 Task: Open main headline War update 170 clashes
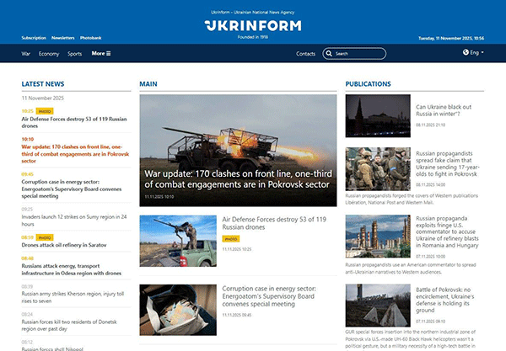pos(238,179)
